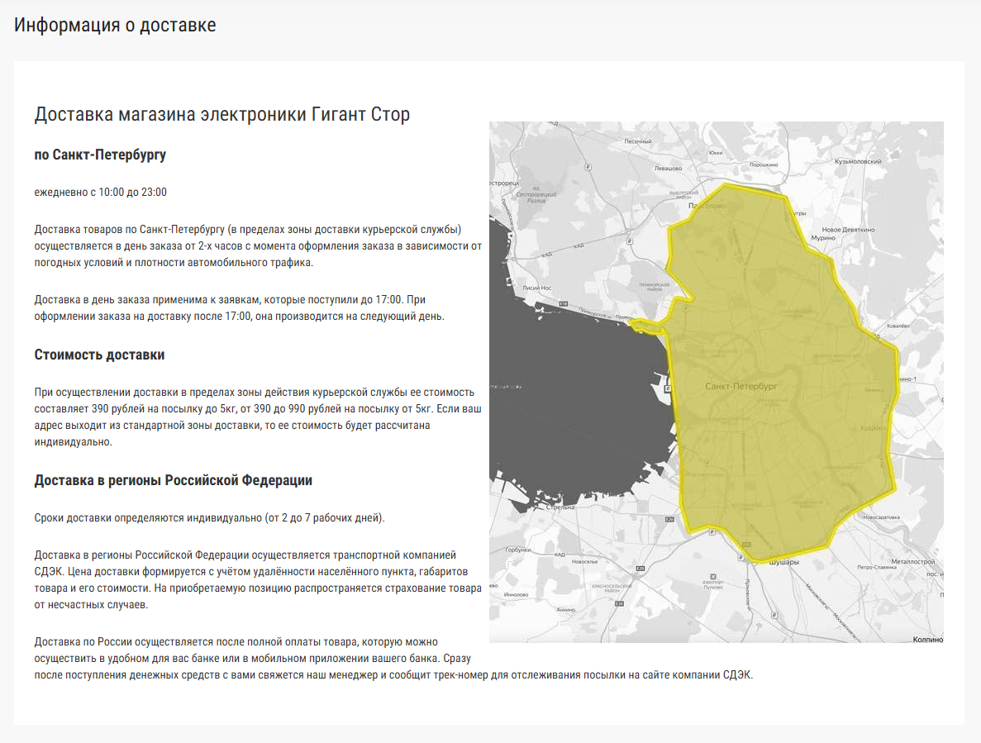Viewport: 981px width, 743px height.
Task: Click the 'Песочный' label on the map
Action: click(637, 141)
